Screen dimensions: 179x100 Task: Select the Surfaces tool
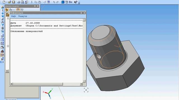click(3, 13)
